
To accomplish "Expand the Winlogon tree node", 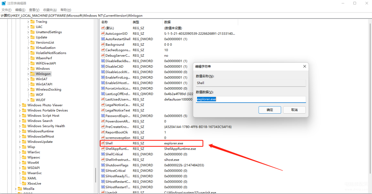I will (x=28, y=74).
